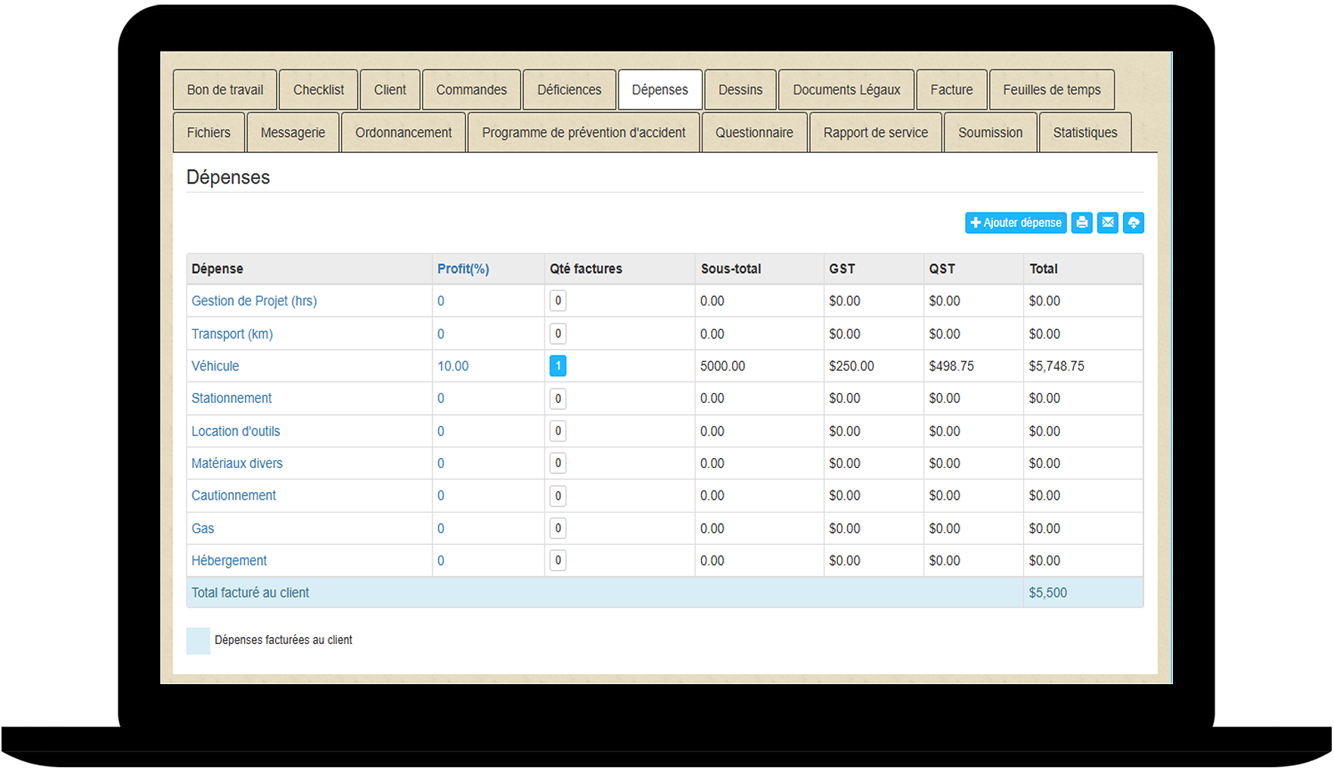1334x768 pixels.
Task: Select the Bon de travail tab
Action: (225, 90)
